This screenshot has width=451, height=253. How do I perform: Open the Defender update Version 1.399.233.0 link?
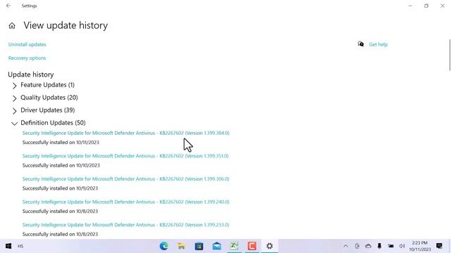tap(125, 225)
